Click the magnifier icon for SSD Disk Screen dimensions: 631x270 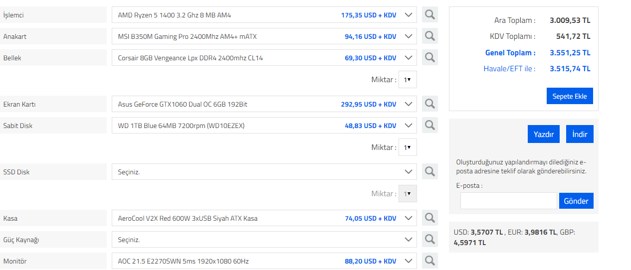pyautogui.click(x=429, y=172)
